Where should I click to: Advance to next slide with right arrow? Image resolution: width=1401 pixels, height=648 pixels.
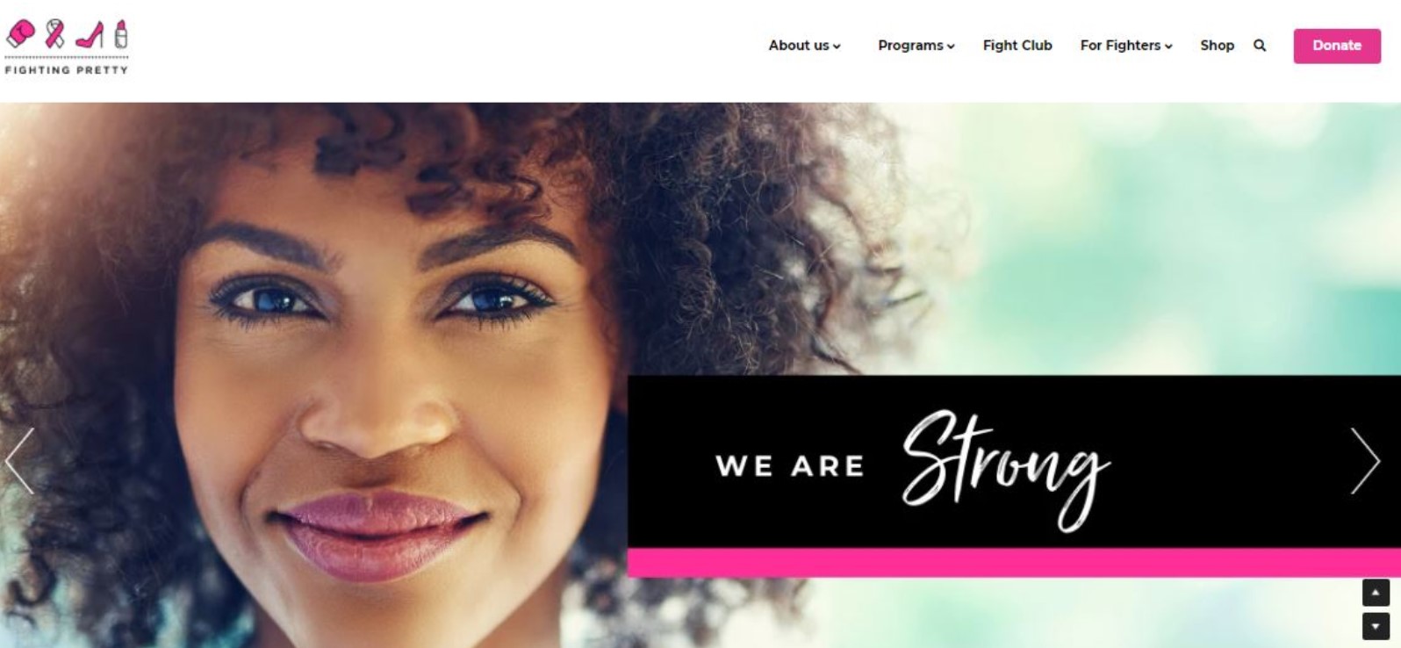click(1365, 461)
